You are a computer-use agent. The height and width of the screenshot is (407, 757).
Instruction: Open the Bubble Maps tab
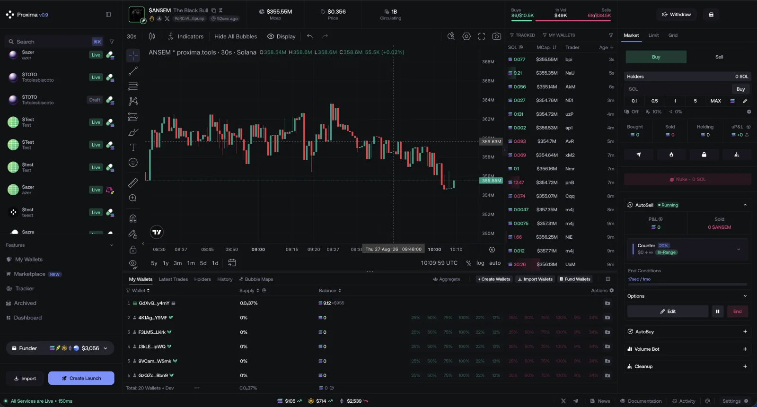coord(256,279)
